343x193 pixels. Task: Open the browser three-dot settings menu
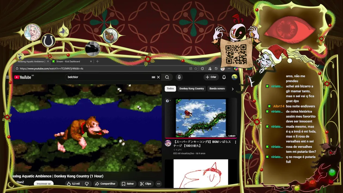tap(229, 69)
